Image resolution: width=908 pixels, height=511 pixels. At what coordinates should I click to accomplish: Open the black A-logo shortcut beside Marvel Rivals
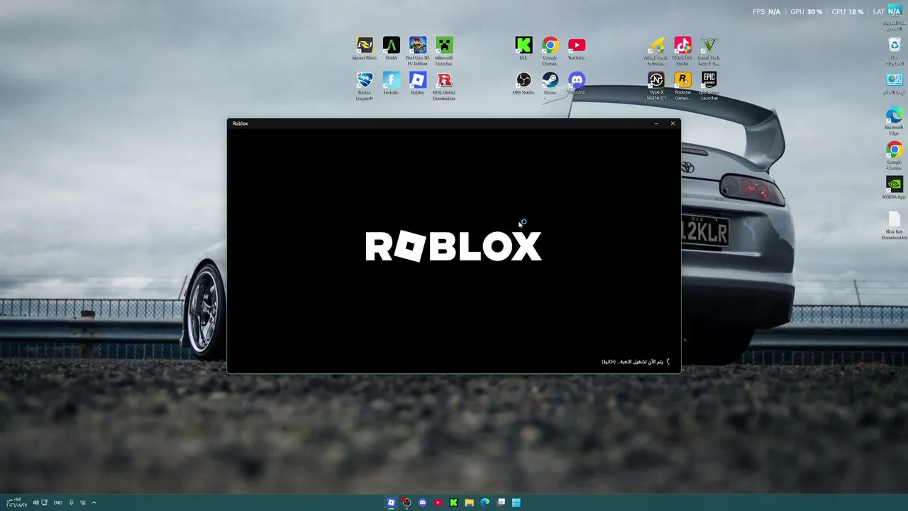point(391,48)
